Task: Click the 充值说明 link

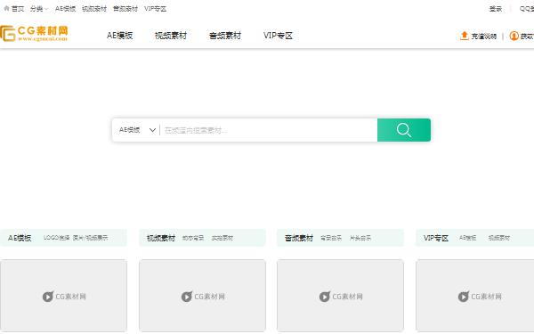Action: point(483,37)
